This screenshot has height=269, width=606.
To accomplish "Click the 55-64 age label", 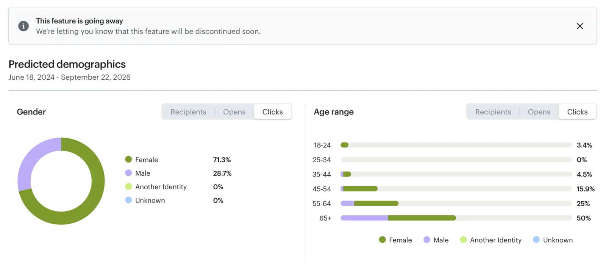I will [322, 203].
